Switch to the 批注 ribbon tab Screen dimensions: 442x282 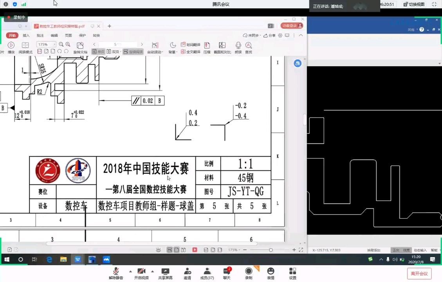click(x=40, y=35)
